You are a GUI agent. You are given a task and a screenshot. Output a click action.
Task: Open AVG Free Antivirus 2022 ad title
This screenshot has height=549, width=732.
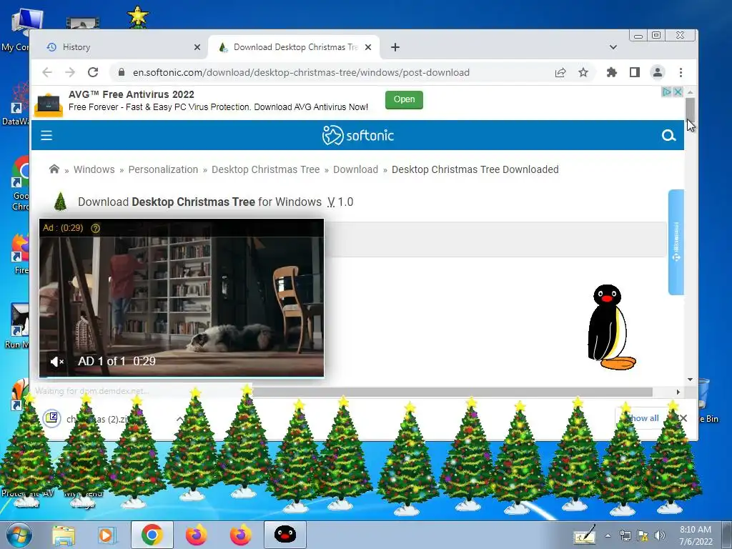pos(132,94)
